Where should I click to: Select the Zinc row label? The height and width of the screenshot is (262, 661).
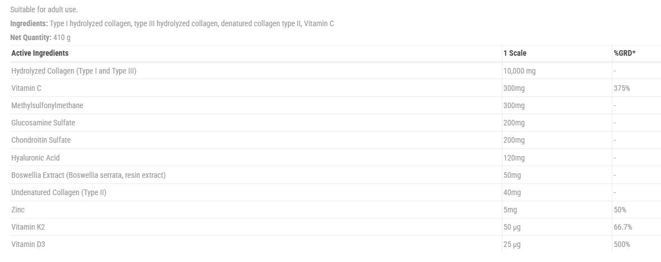click(x=18, y=210)
